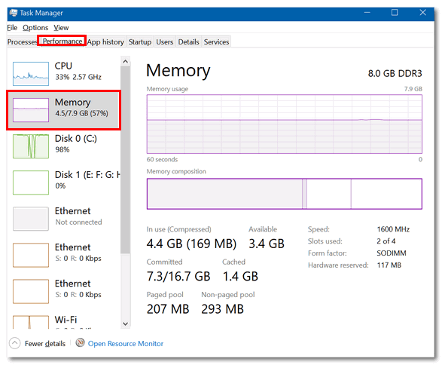Minimize the Task Manager window
This screenshot has height=365, width=442.
tap(367, 13)
